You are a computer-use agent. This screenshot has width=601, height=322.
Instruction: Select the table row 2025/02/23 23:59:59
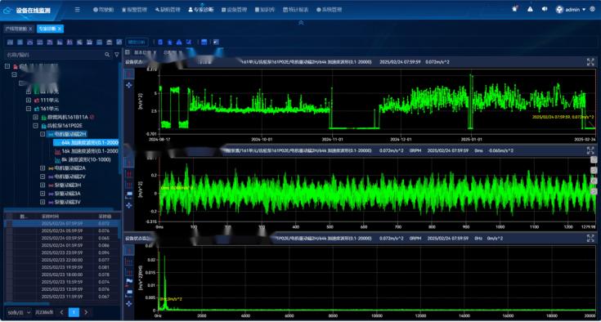(62, 253)
